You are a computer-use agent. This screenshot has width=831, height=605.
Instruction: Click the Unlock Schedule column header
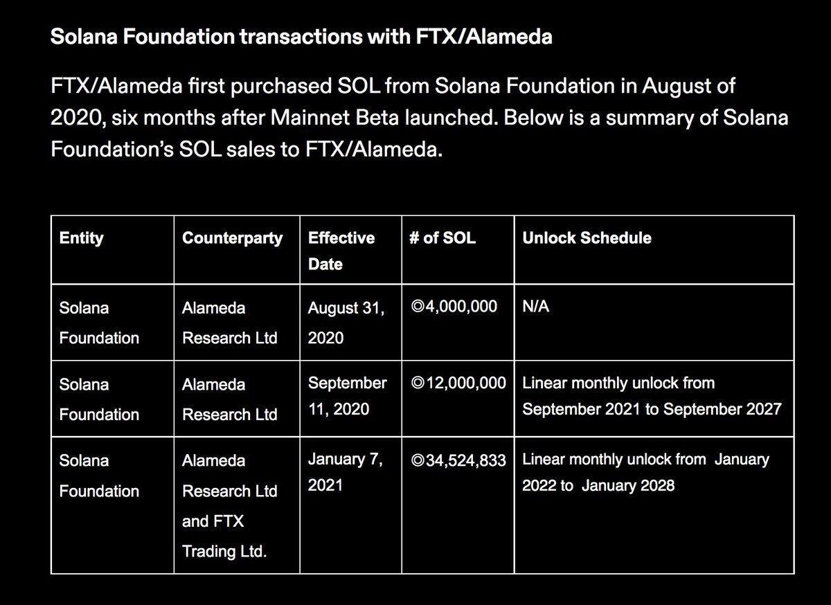click(x=587, y=238)
